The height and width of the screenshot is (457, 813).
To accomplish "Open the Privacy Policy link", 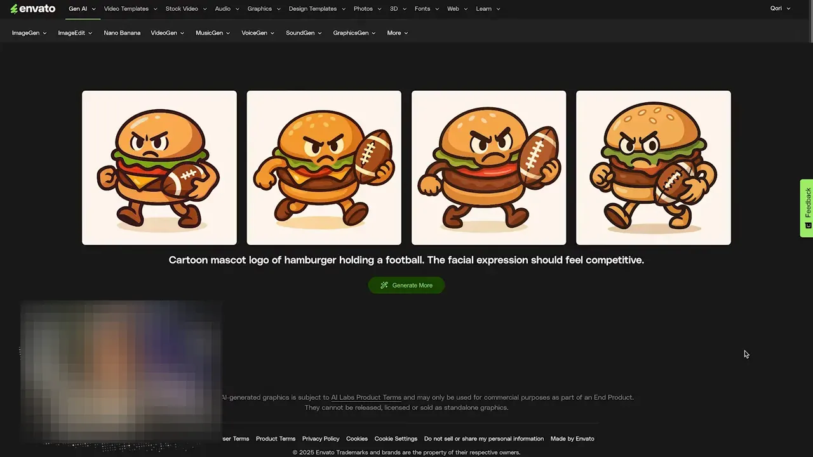I will click(x=320, y=439).
